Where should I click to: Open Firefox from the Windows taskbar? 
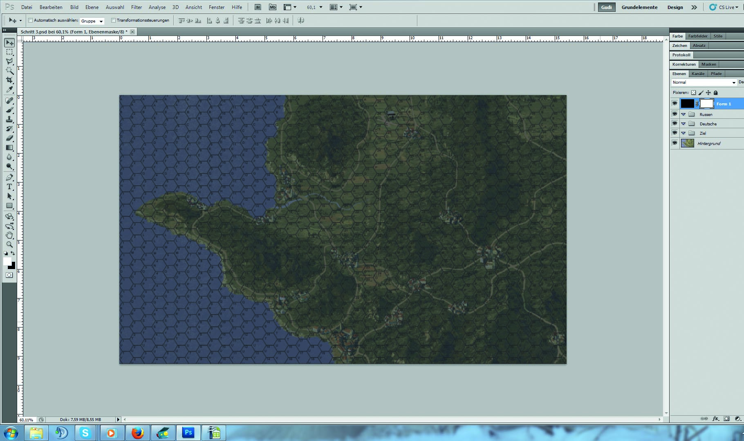click(138, 432)
